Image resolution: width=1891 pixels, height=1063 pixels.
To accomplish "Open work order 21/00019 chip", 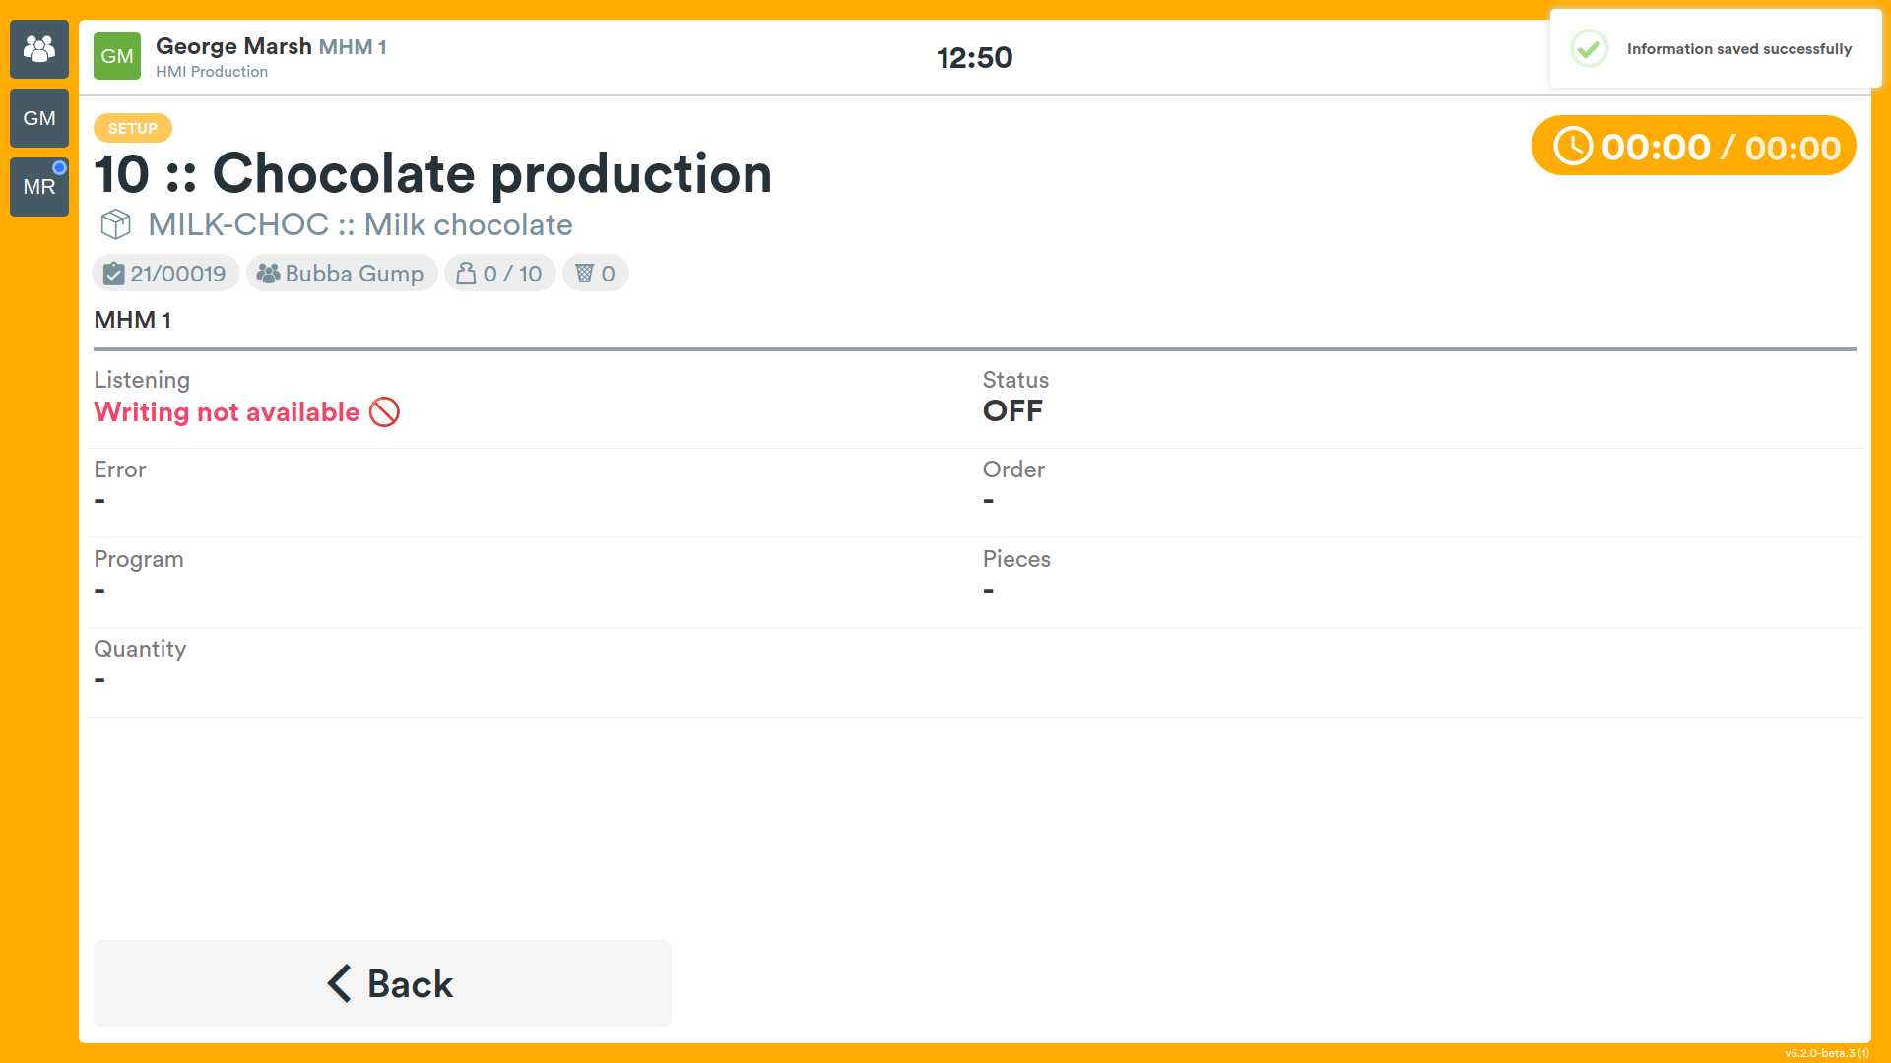I will 165,274.
